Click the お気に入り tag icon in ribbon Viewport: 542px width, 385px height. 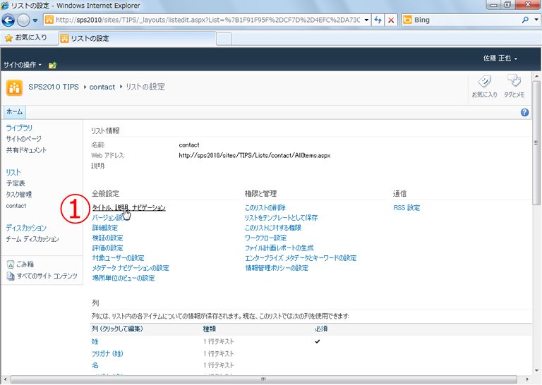tap(485, 86)
